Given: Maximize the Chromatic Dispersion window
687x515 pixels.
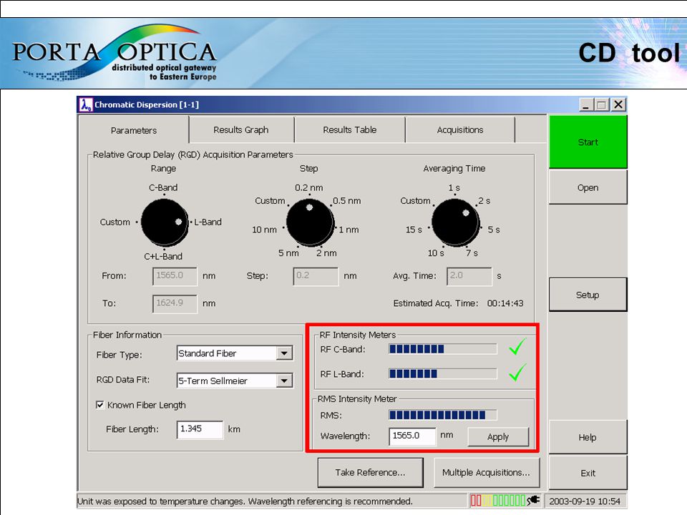Looking at the screenshot, I should pos(602,105).
